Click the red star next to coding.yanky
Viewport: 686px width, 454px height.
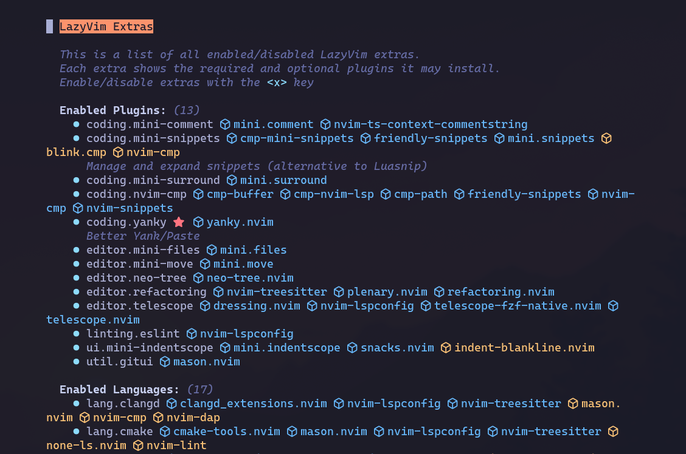point(179,222)
